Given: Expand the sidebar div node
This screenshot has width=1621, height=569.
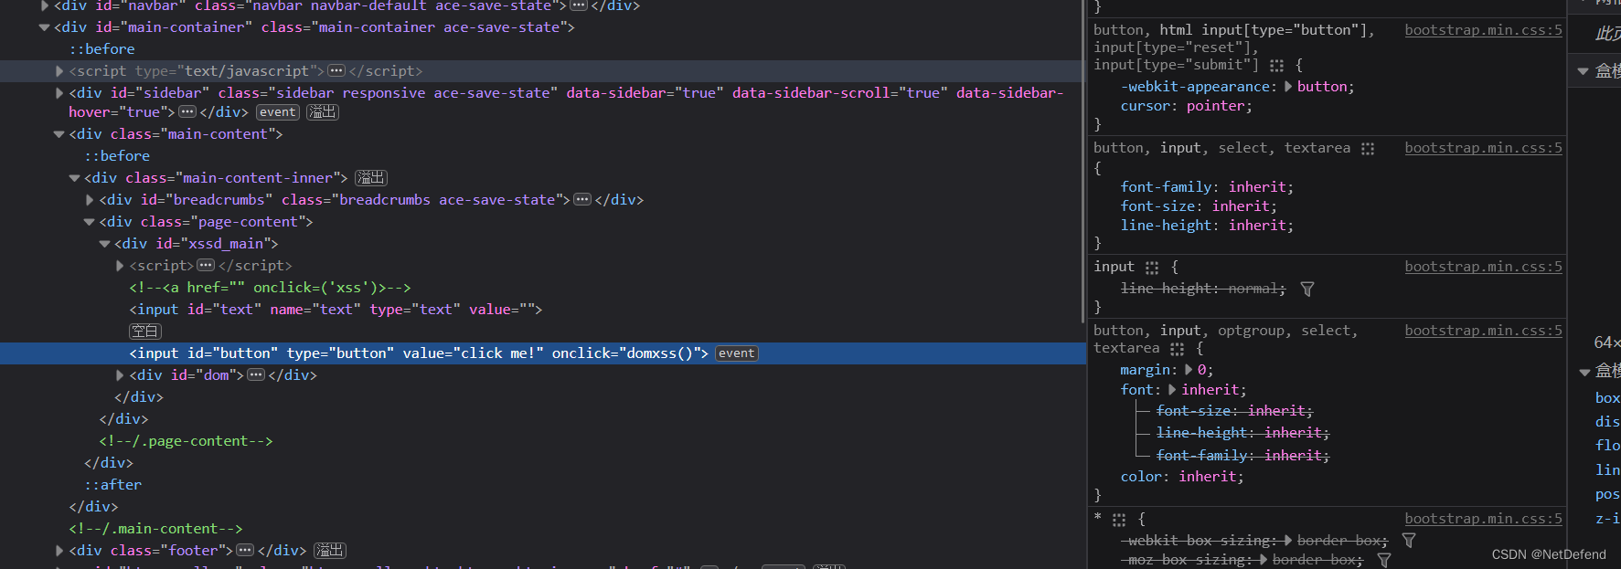Looking at the screenshot, I should 59,93.
